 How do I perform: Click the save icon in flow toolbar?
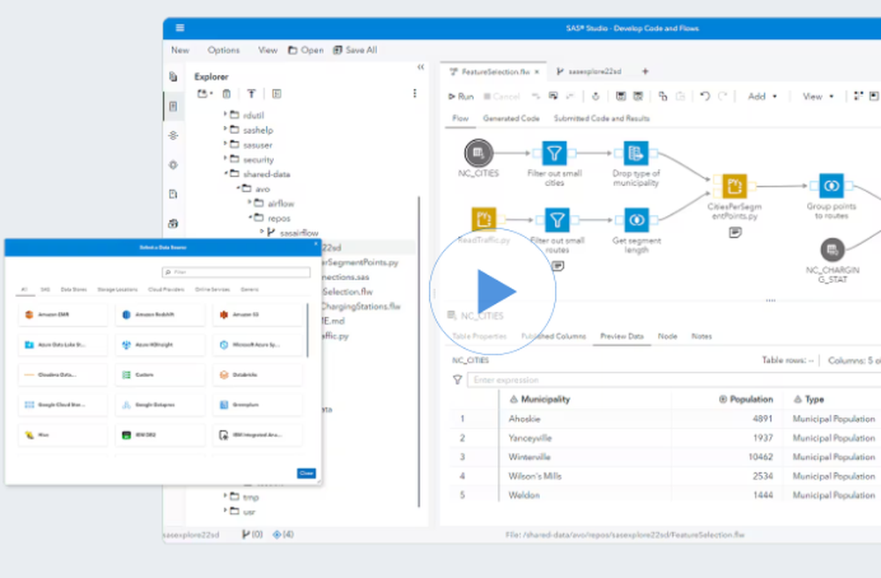tap(621, 96)
